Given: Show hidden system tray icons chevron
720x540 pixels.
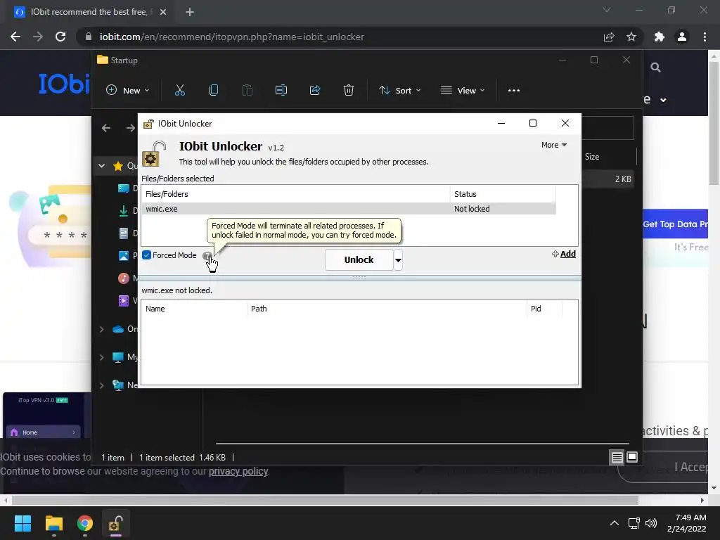Looking at the screenshot, I should point(615,523).
